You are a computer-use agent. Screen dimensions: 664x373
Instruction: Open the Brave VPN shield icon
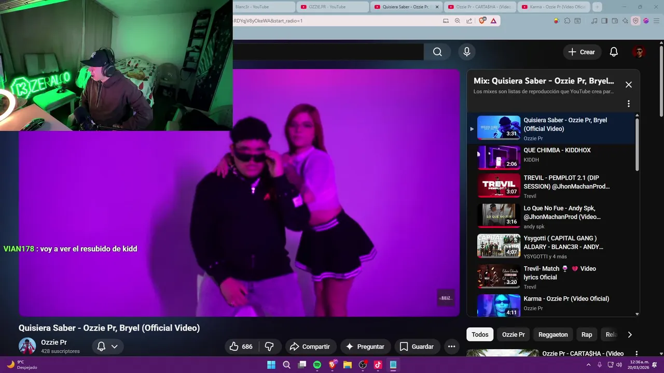click(x=635, y=21)
